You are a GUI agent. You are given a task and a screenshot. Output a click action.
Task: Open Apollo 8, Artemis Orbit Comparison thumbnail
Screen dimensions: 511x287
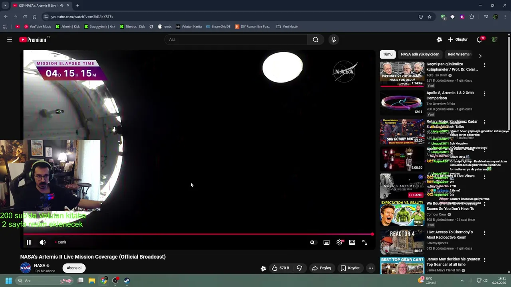pos(402,103)
